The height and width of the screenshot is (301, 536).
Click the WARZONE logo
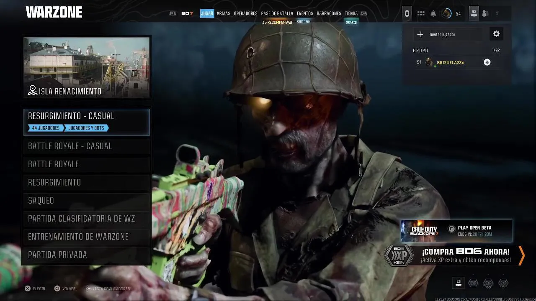pyautogui.click(x=54, y=13)
